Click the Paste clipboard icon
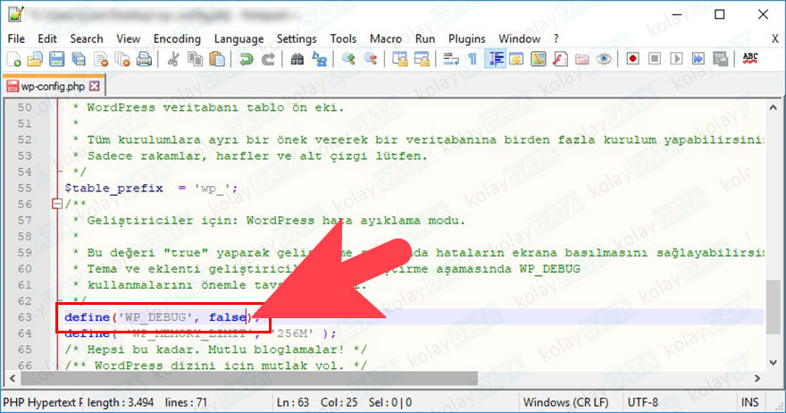This screenshot has height=413, width=786. tap(217, 59)
